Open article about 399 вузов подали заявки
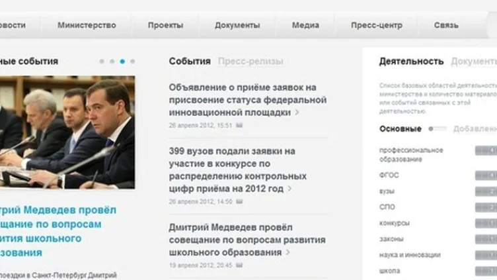Image resolution: width=497 pixels, height=280 pixels. tap(238, 170)
